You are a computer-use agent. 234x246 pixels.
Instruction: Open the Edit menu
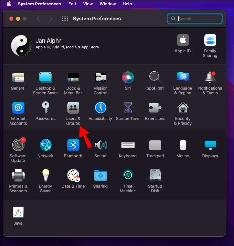point(72,4)
